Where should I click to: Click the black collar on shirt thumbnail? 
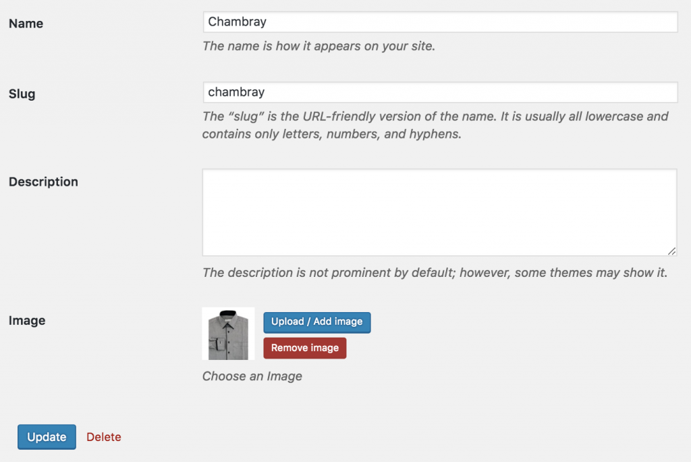click(x=228, y=312)
